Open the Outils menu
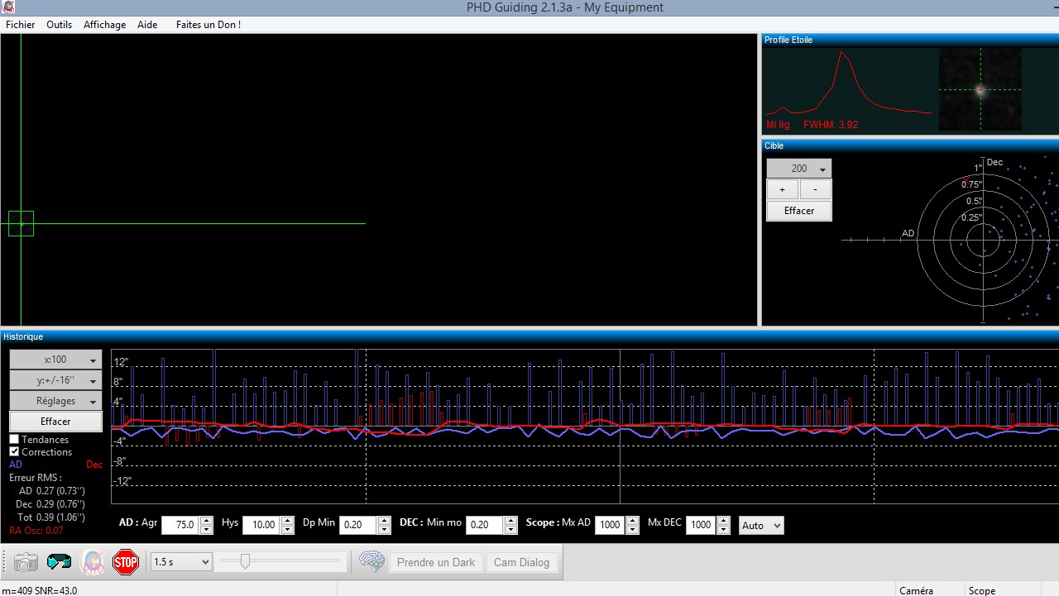 click(x=59, y=24)
